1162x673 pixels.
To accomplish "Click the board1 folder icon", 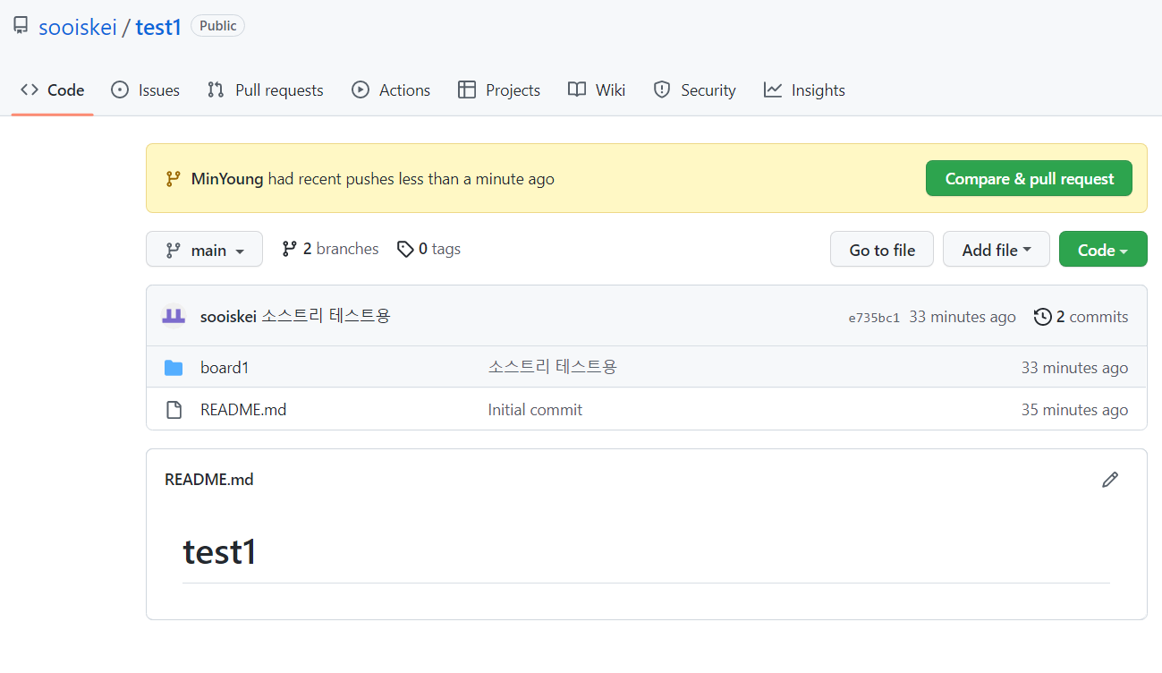I will pyautogui.click(x=174, y=368).
